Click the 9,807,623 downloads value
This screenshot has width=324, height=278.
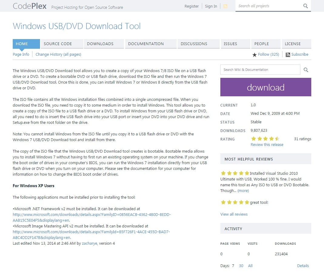pyautogui.click(x=259, y=131)
